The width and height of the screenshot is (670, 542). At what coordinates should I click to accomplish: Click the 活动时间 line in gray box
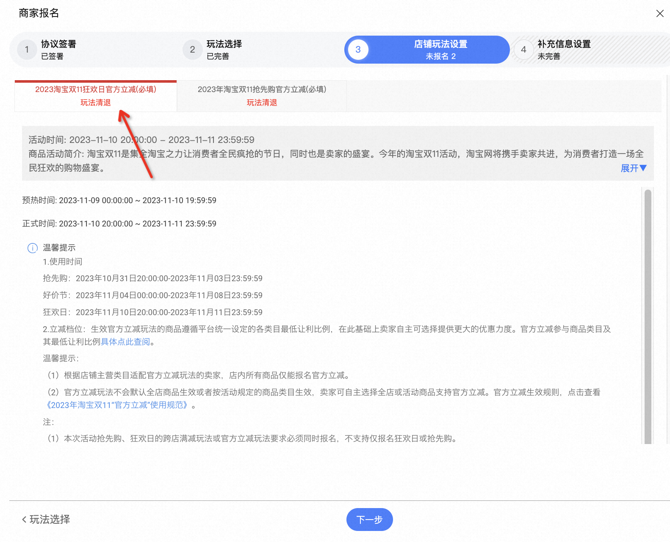tap(141, 140)
